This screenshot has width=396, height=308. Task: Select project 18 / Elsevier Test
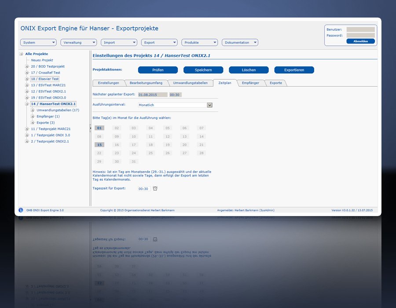tap(45, 79)
